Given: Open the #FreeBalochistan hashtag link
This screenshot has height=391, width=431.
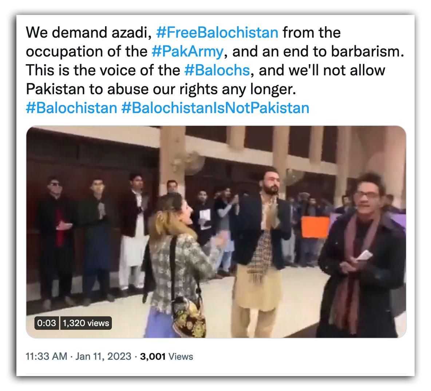Looking at the screenshot, I should (217, 32).
